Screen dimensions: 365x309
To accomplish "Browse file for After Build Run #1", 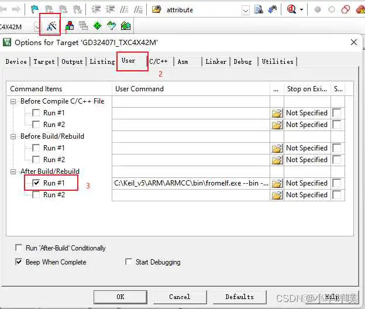I will (x=277, y=183).
